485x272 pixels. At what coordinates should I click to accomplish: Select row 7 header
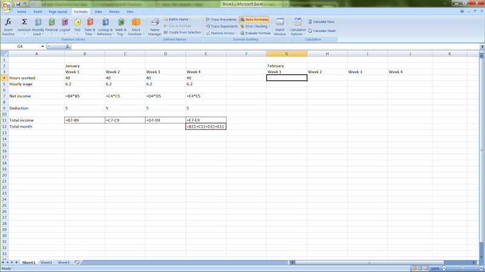pyautogui.click(x=4, y=96)
